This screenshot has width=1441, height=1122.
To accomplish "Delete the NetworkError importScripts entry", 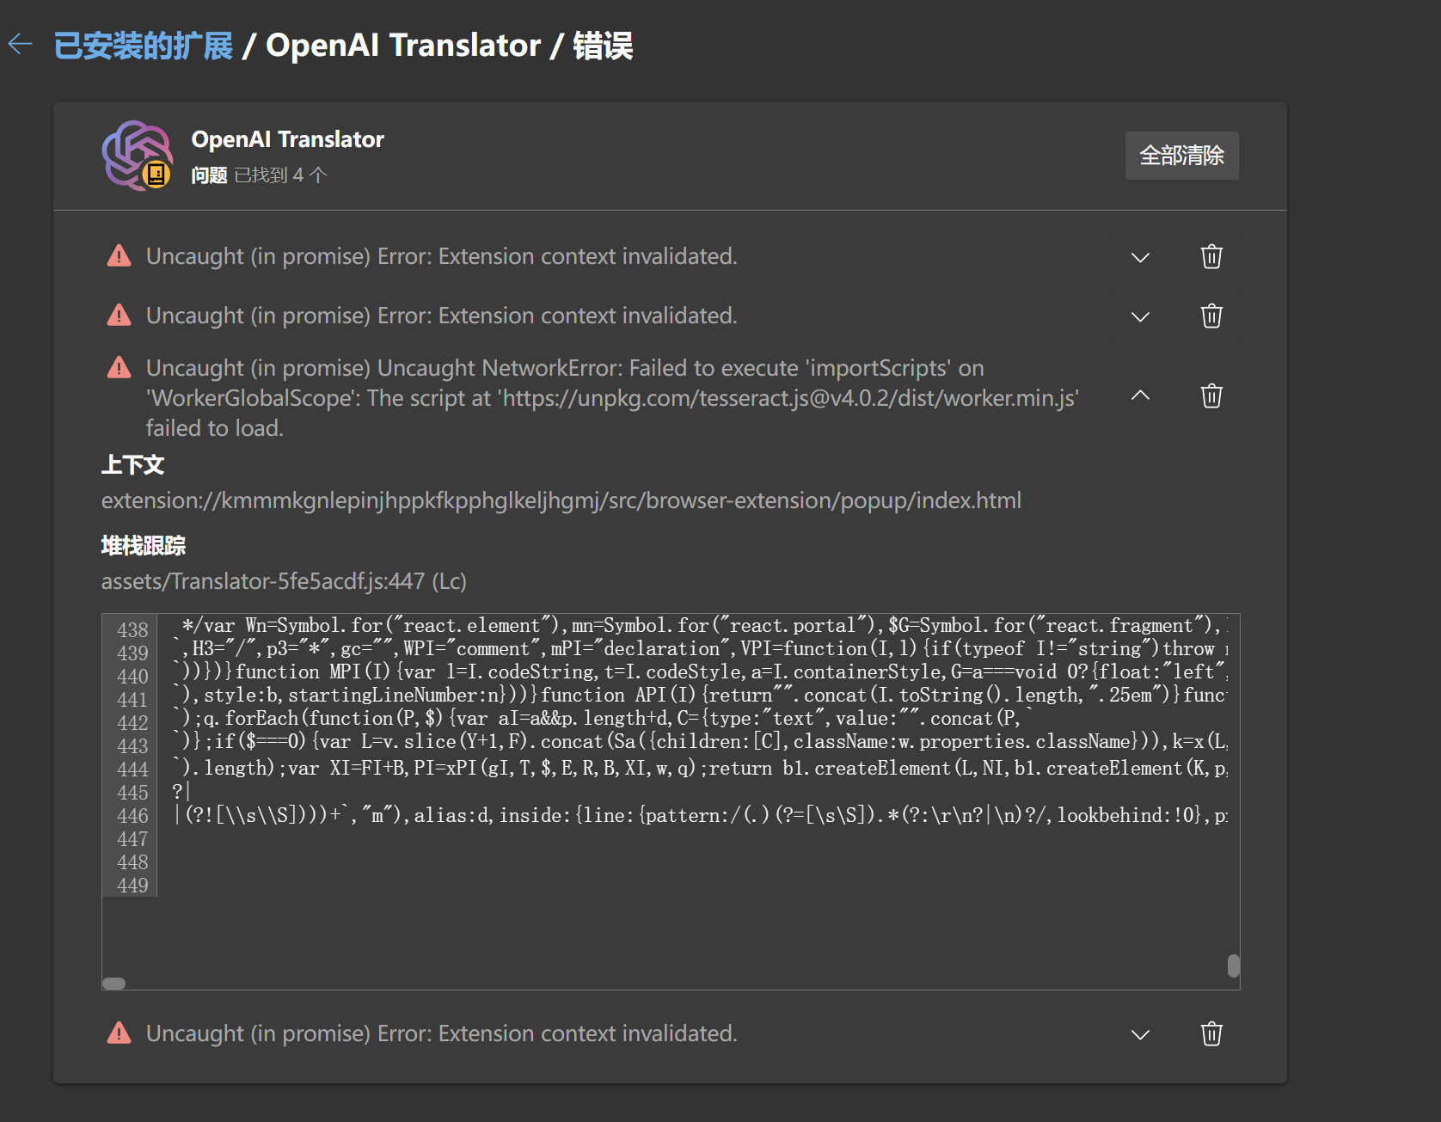I will 1211,395.
